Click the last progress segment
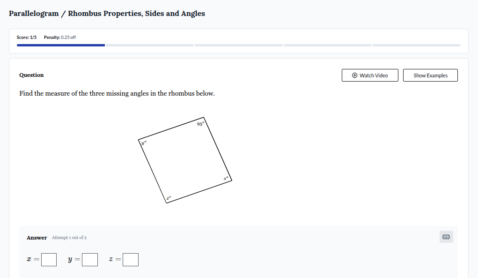Image resolution: width=478 pixels, height=278 pixels. click(x=416, y=45)
